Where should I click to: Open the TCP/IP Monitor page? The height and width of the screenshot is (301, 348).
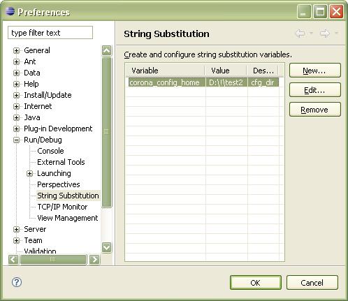coord(62,207)
